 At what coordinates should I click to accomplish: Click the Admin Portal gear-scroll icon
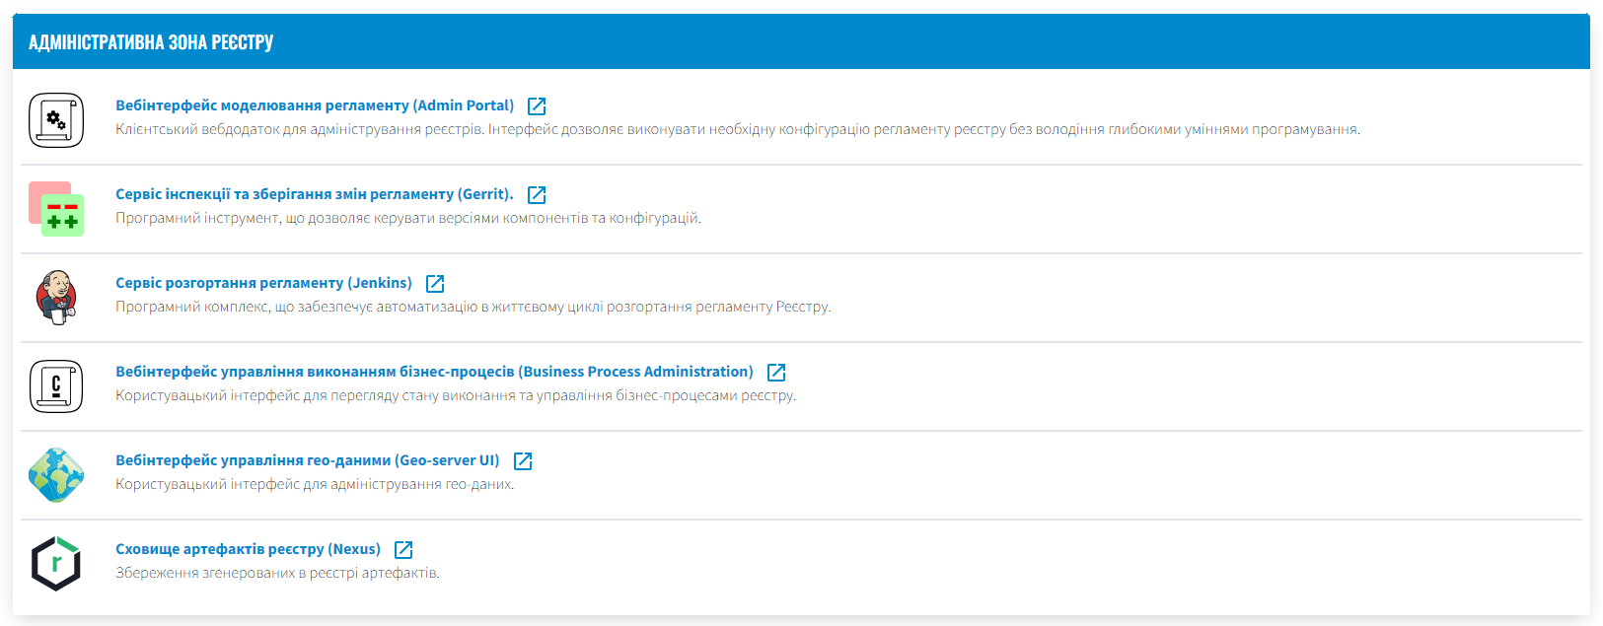tap(56, 120)
